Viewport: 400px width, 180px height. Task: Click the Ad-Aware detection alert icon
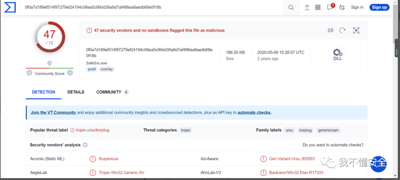click(263, 159)
